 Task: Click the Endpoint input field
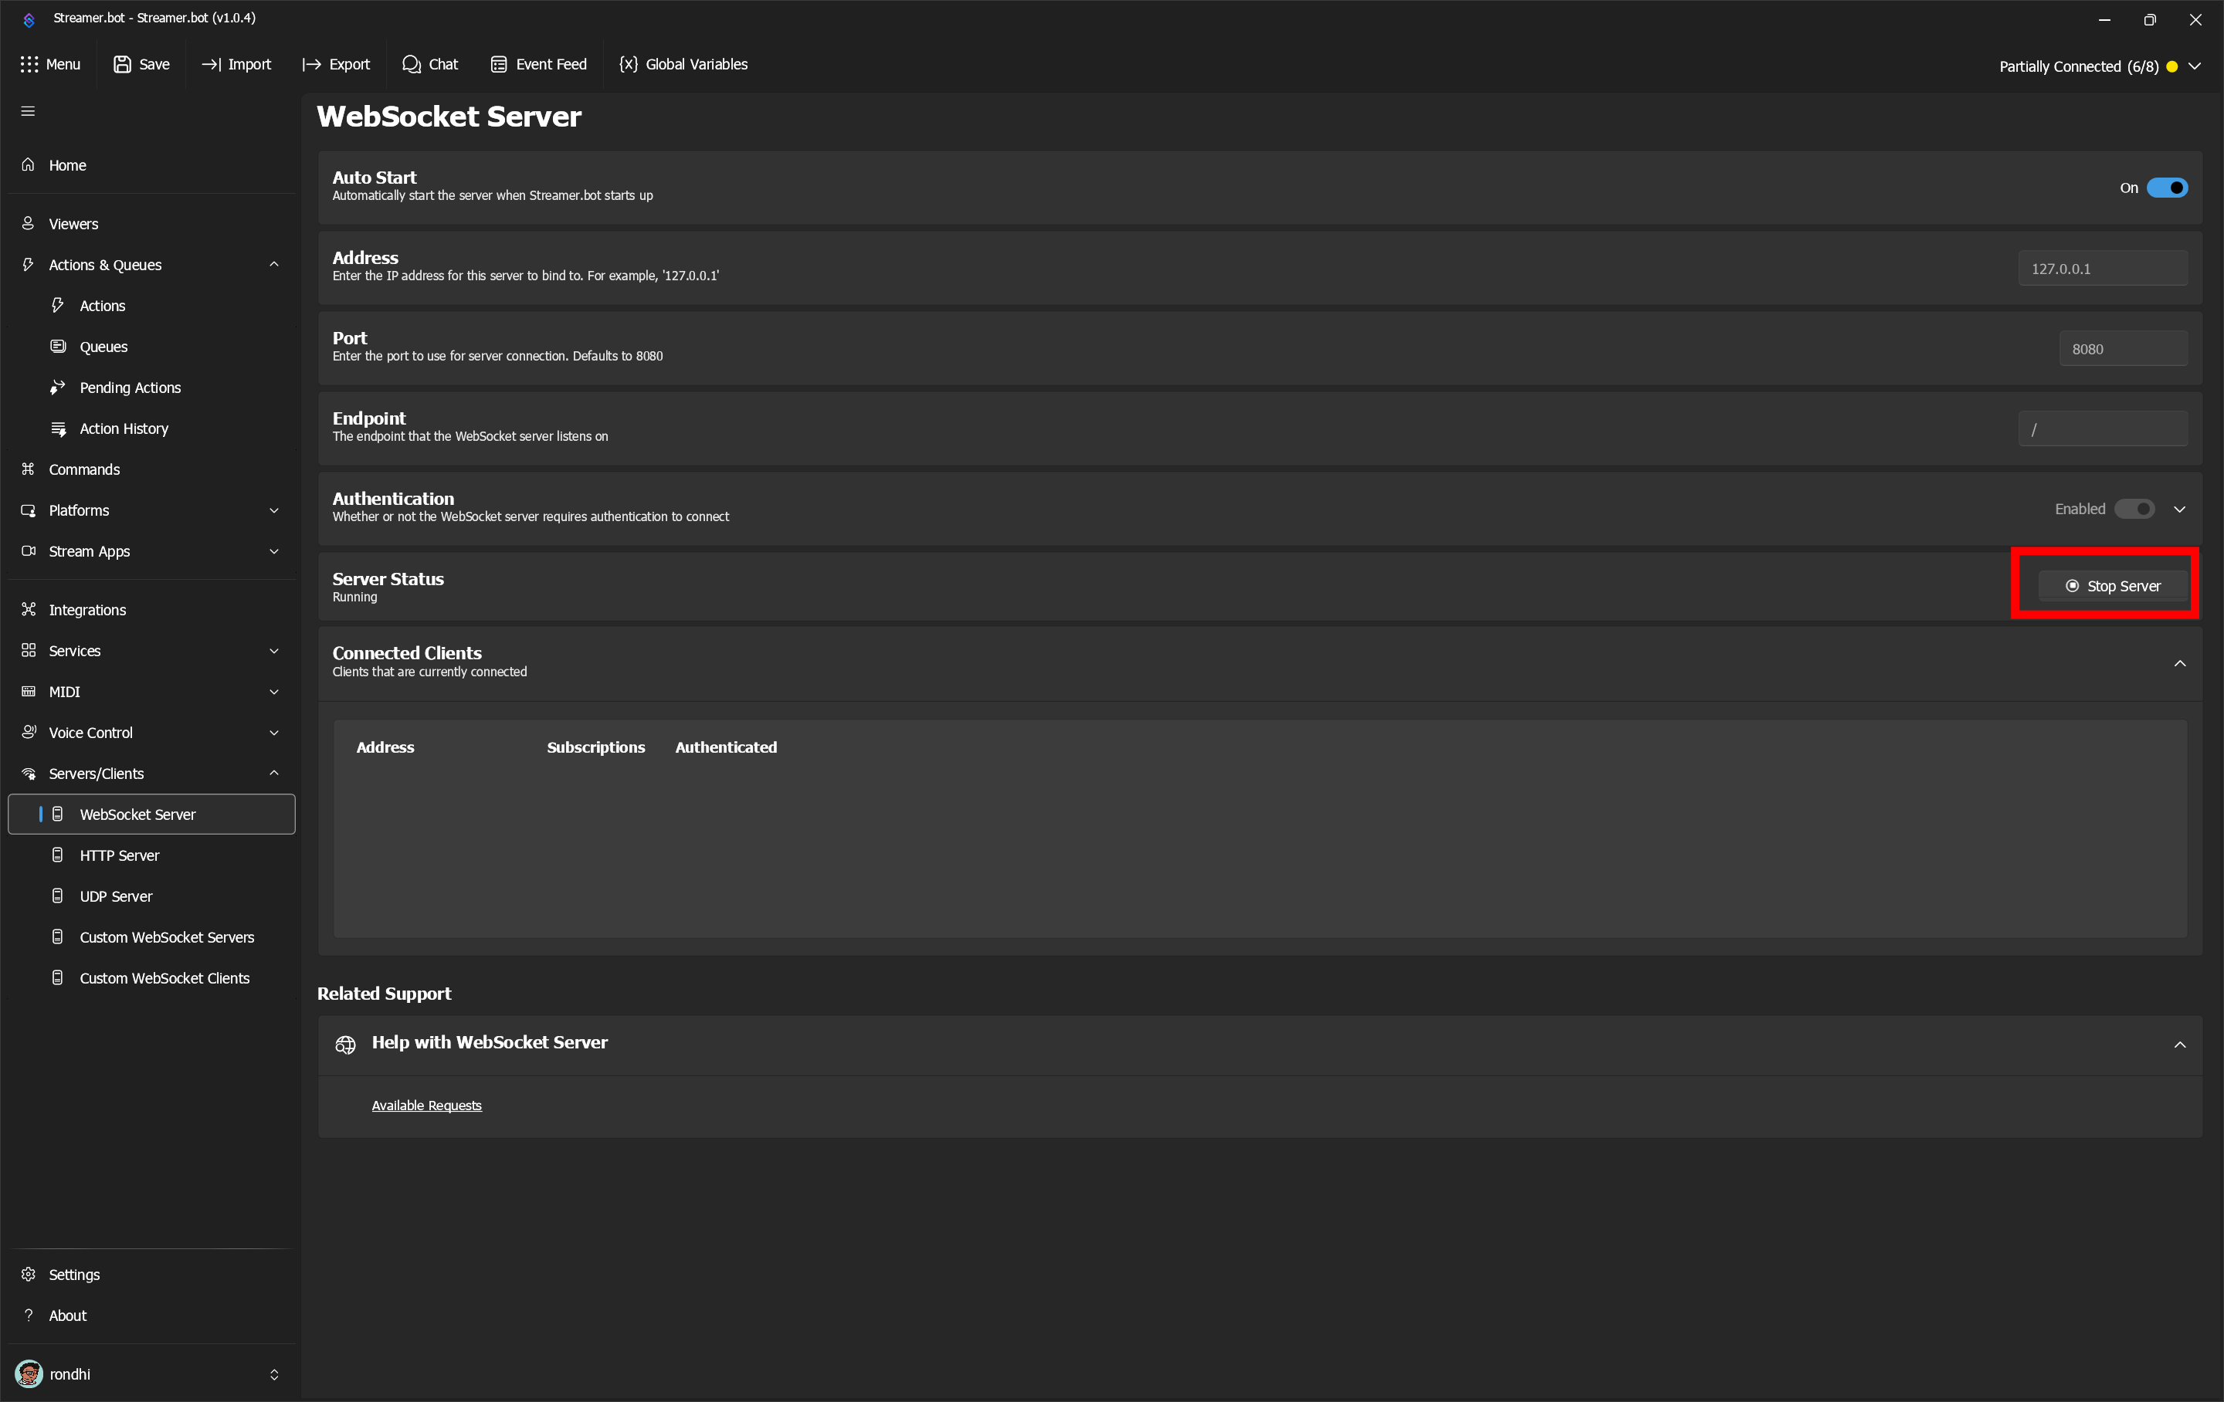point(2102,428)
